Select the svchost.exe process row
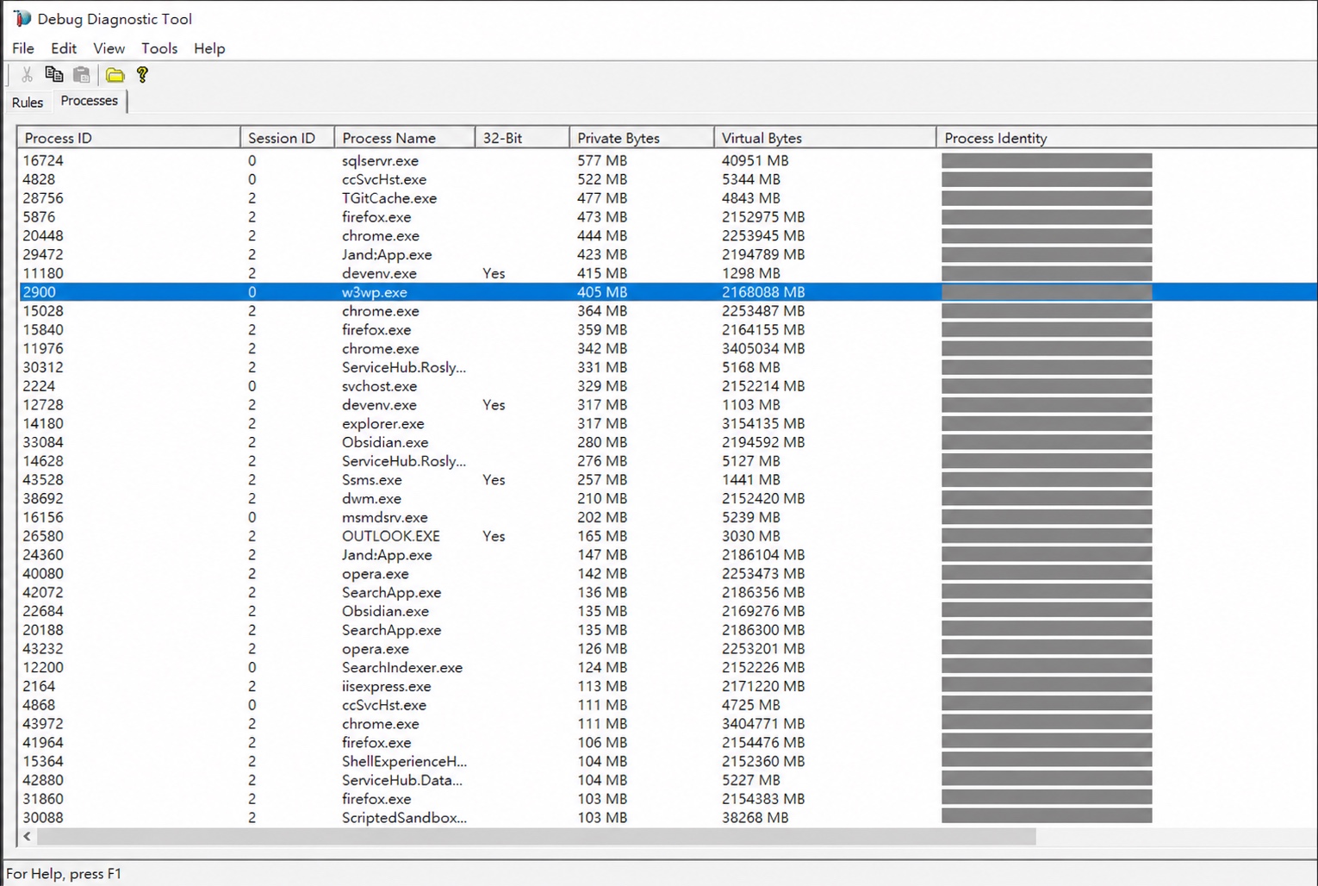 pyautogui.click(x=668, y=386)
